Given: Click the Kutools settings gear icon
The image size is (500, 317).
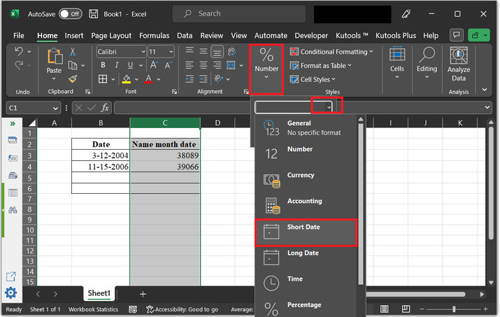Looking at the screenshot, I should (x=11, y=293).
